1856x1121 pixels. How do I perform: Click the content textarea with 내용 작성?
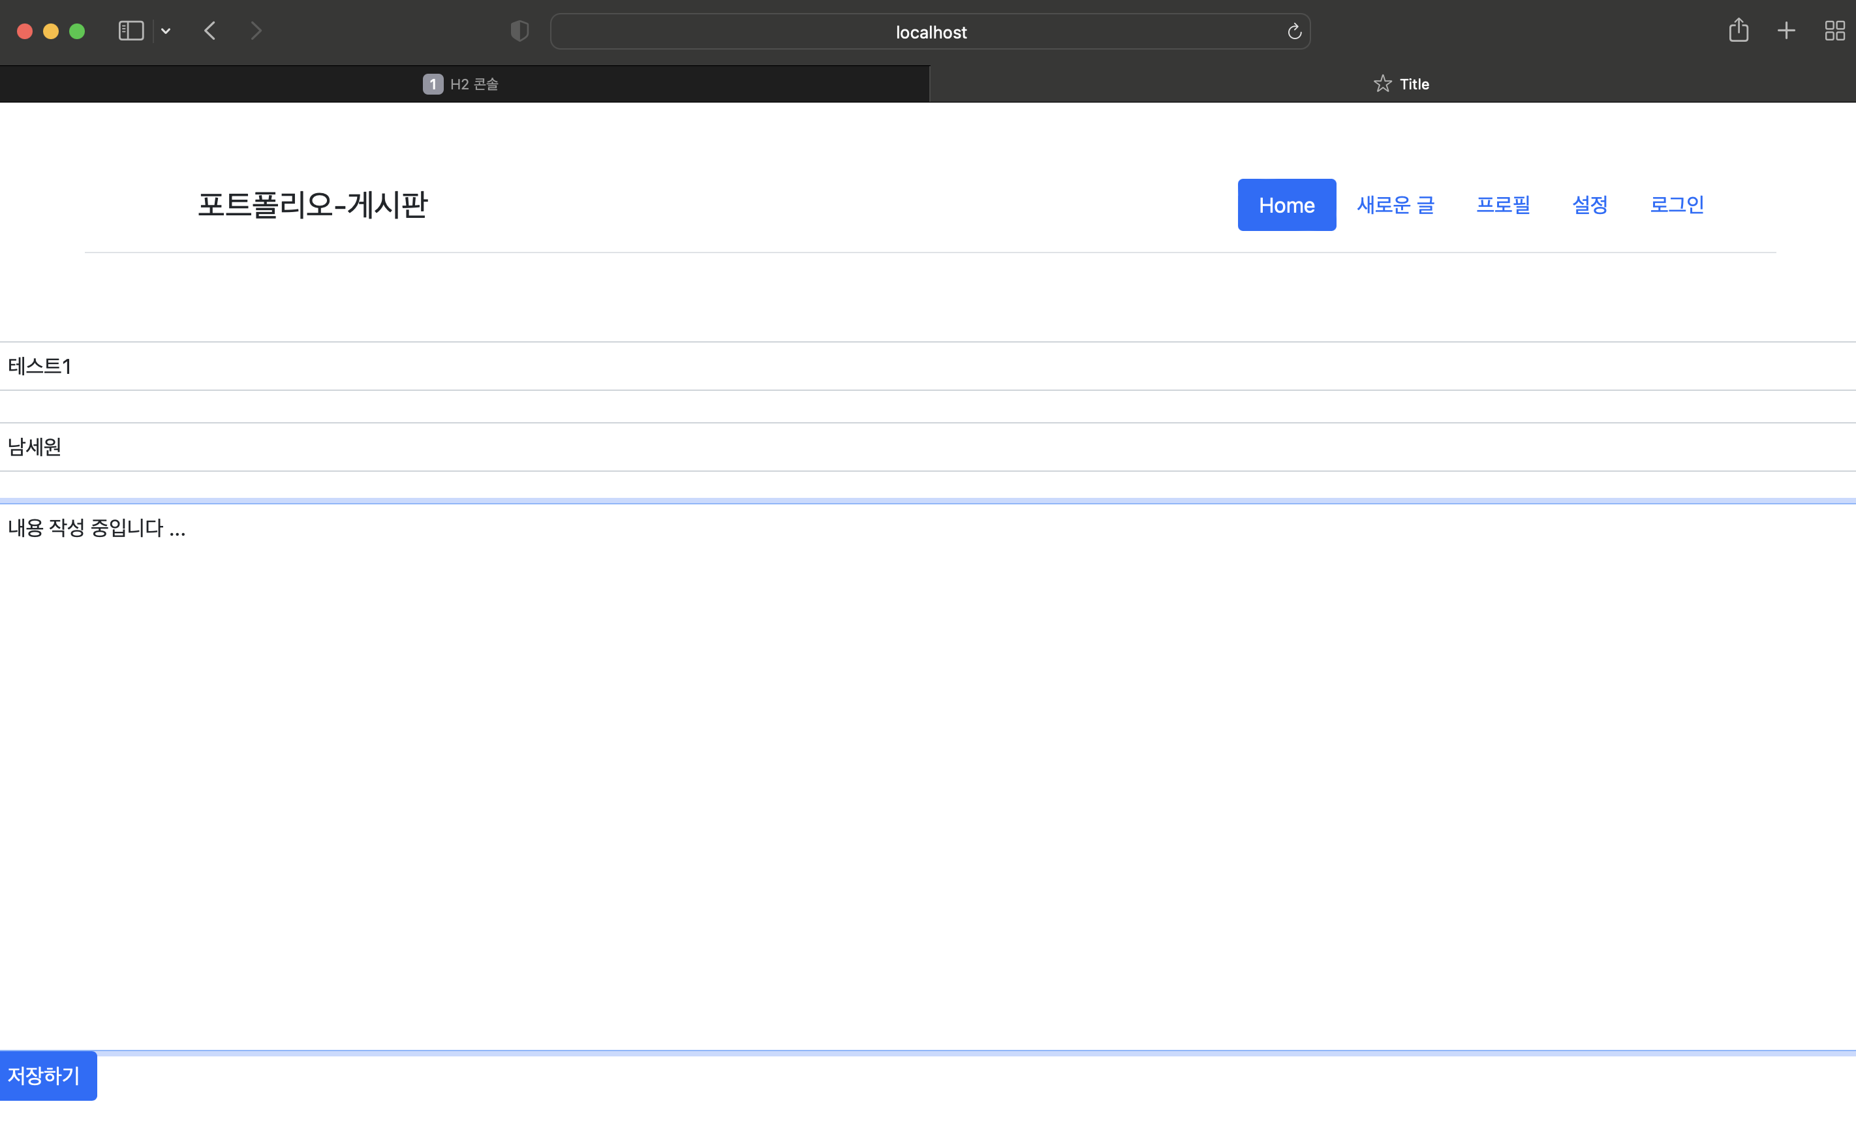(928, 776)
